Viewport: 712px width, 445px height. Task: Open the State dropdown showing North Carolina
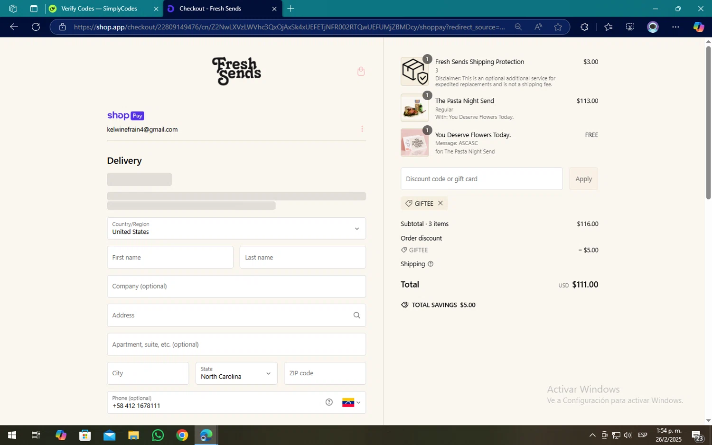(236, 373)
